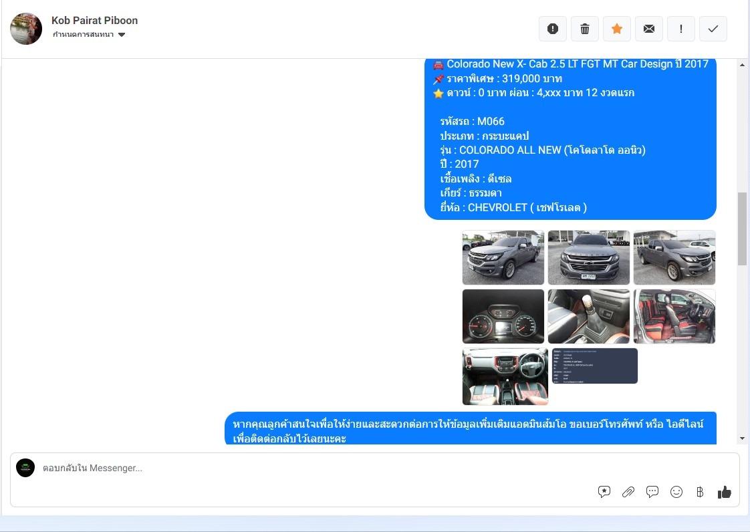Send a thumbs up like

(724, 492)
